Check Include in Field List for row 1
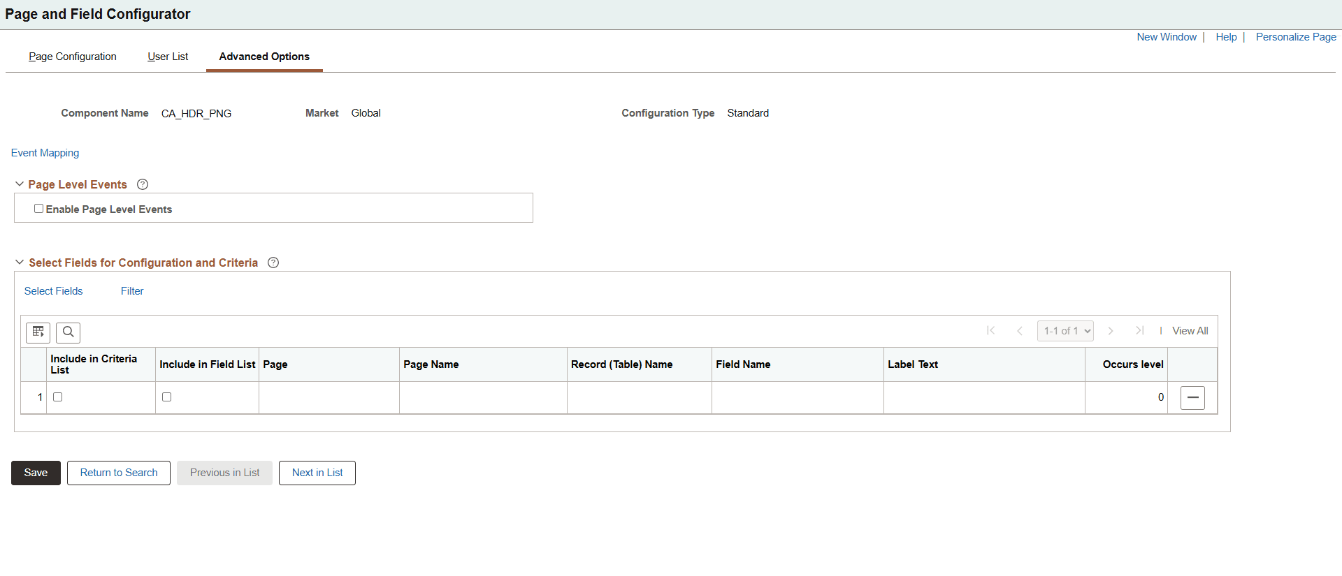This screenshot has height=576, width=1342. click(x=167, y=397)
